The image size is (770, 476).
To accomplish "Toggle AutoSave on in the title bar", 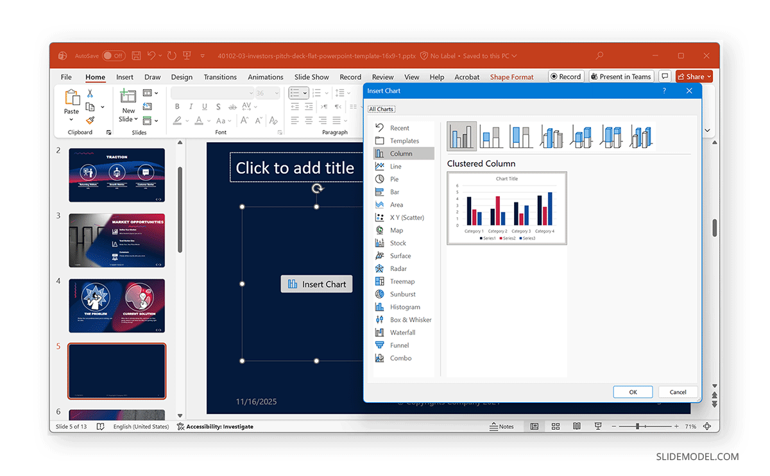I will pos(114,56).
